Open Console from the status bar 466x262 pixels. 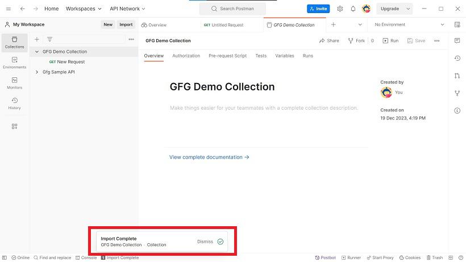coord(86,257)
